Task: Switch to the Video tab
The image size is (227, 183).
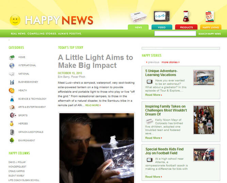Action: pyautogui.click(x=162, y=27)
